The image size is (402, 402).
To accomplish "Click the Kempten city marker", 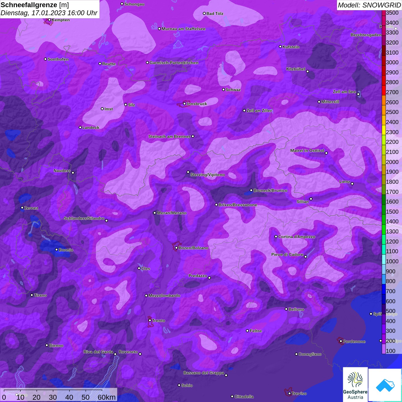I will click(x=49, y=20).
